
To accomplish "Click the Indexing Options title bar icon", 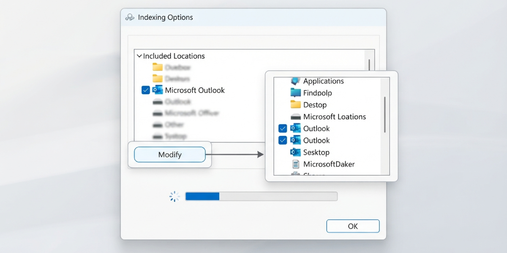I will pyautogui.click(x=130, y=18).
